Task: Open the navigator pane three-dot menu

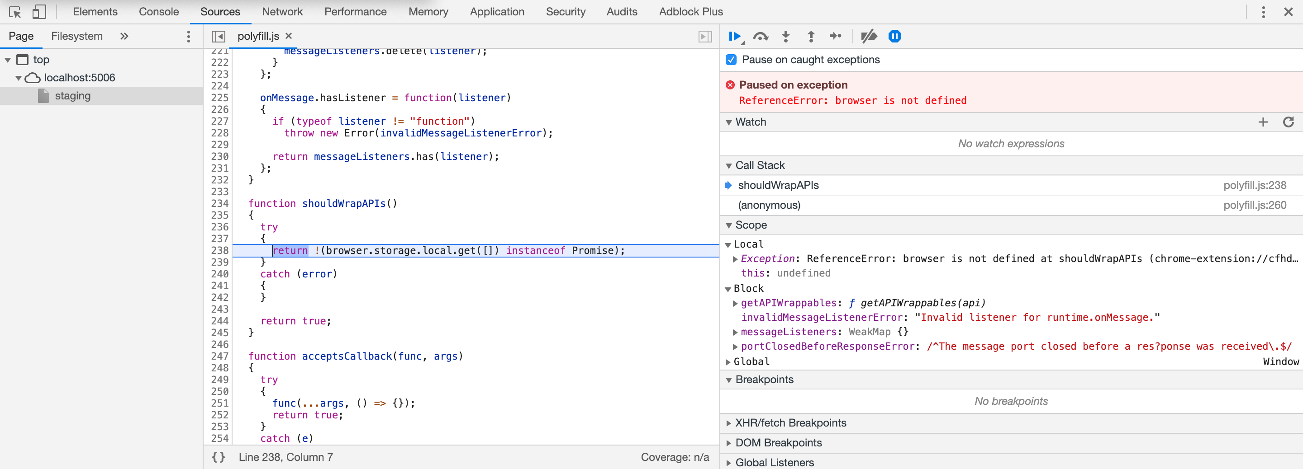Action: point(189,37)
